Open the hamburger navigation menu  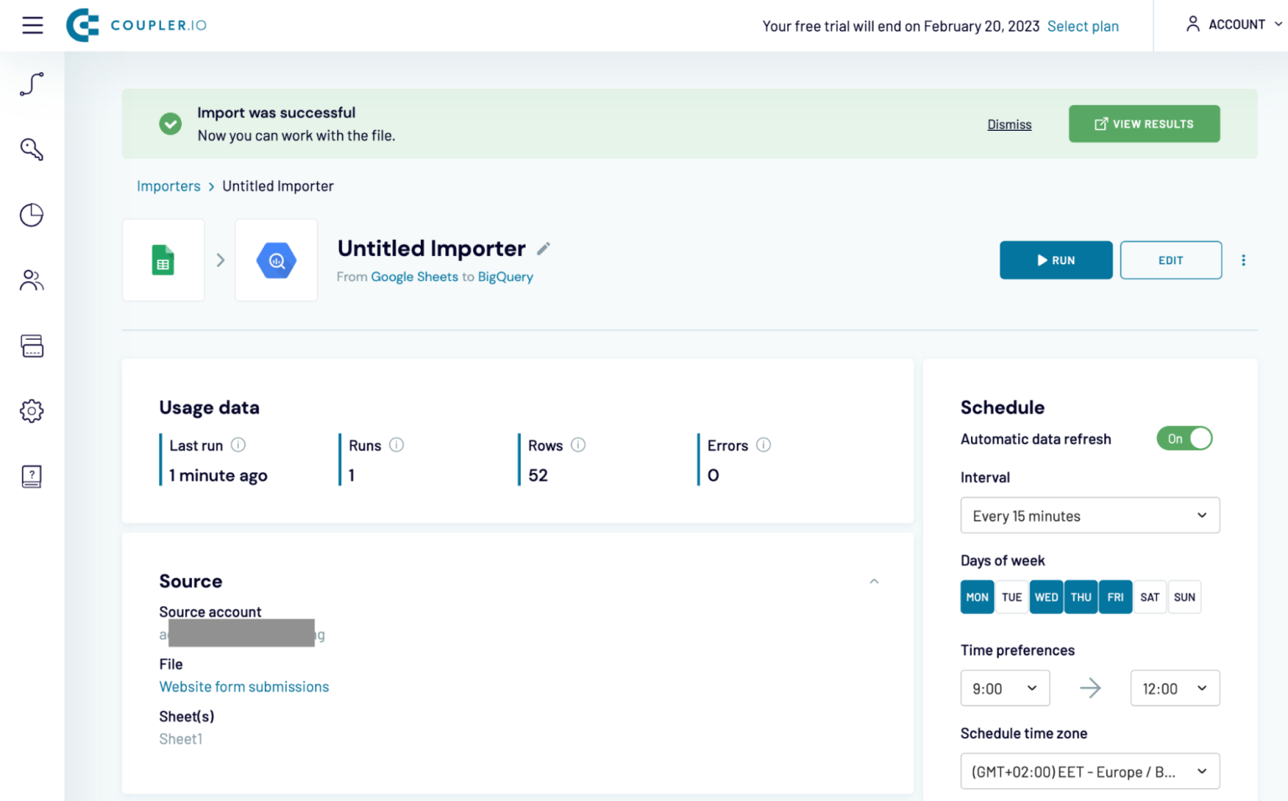click(32, 25)
